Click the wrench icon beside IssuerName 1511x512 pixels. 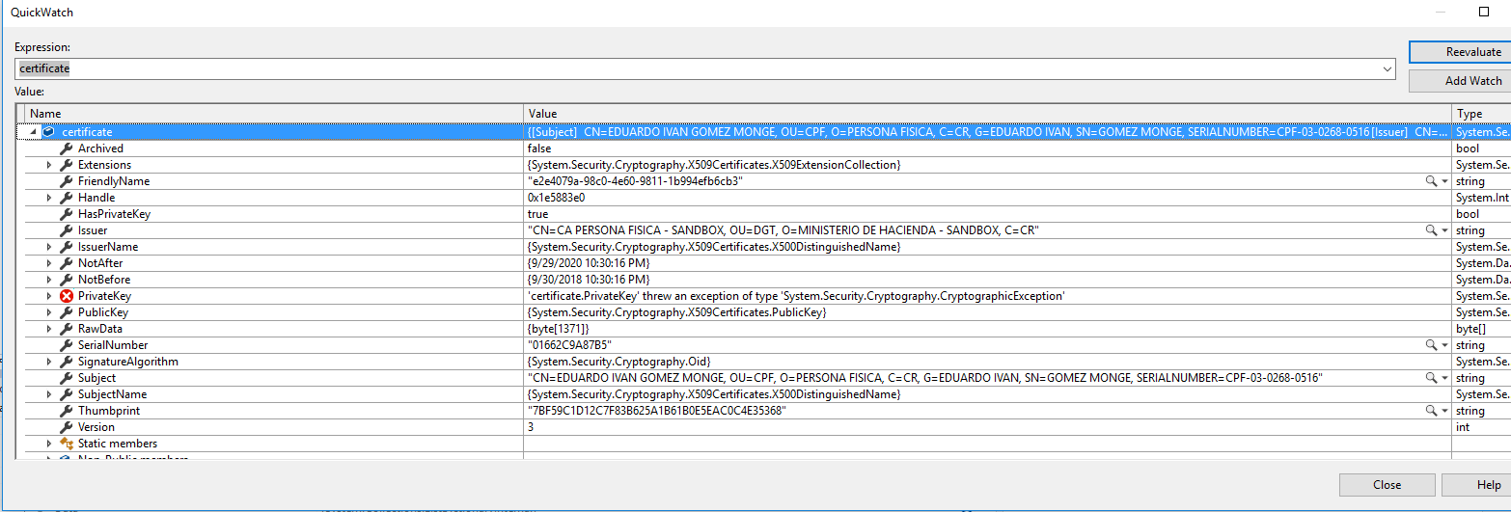click(x=67, y=247)
